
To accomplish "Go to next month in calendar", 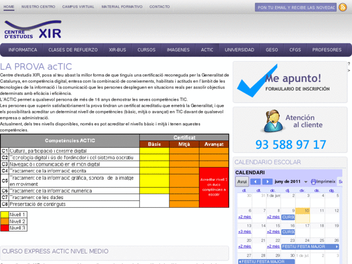I will point(267,182).
